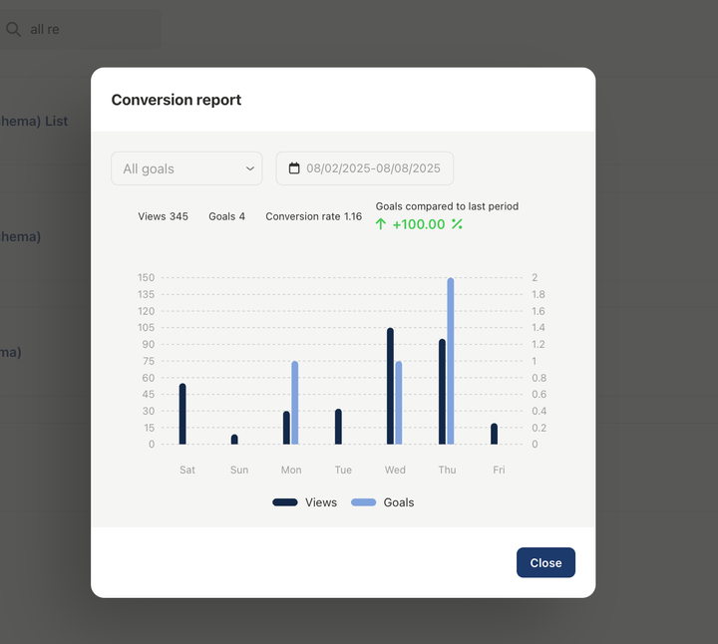The width and height of the screenshot is (718, 644).
Task: Click the Monday Goals bar
Action: [x=295, y=403]
